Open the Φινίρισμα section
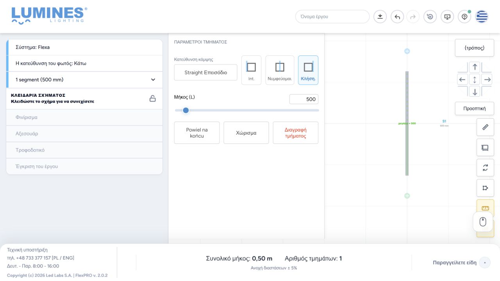Image resolution: width=500 pixels, height=281 pixels. 84,117
